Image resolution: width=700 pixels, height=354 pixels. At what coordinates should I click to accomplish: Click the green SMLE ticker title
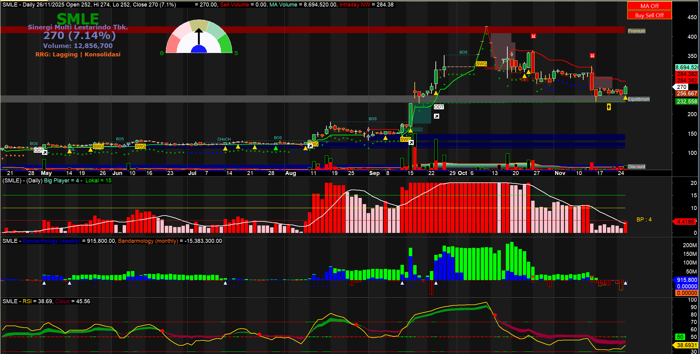pyautogui.click(x=78, y=19)
